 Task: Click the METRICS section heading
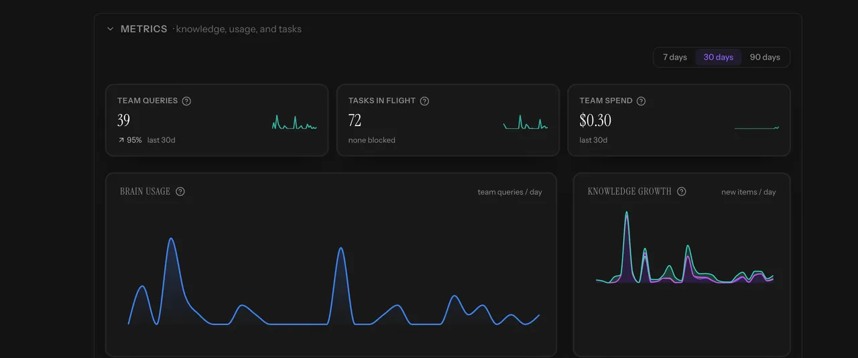143,29
